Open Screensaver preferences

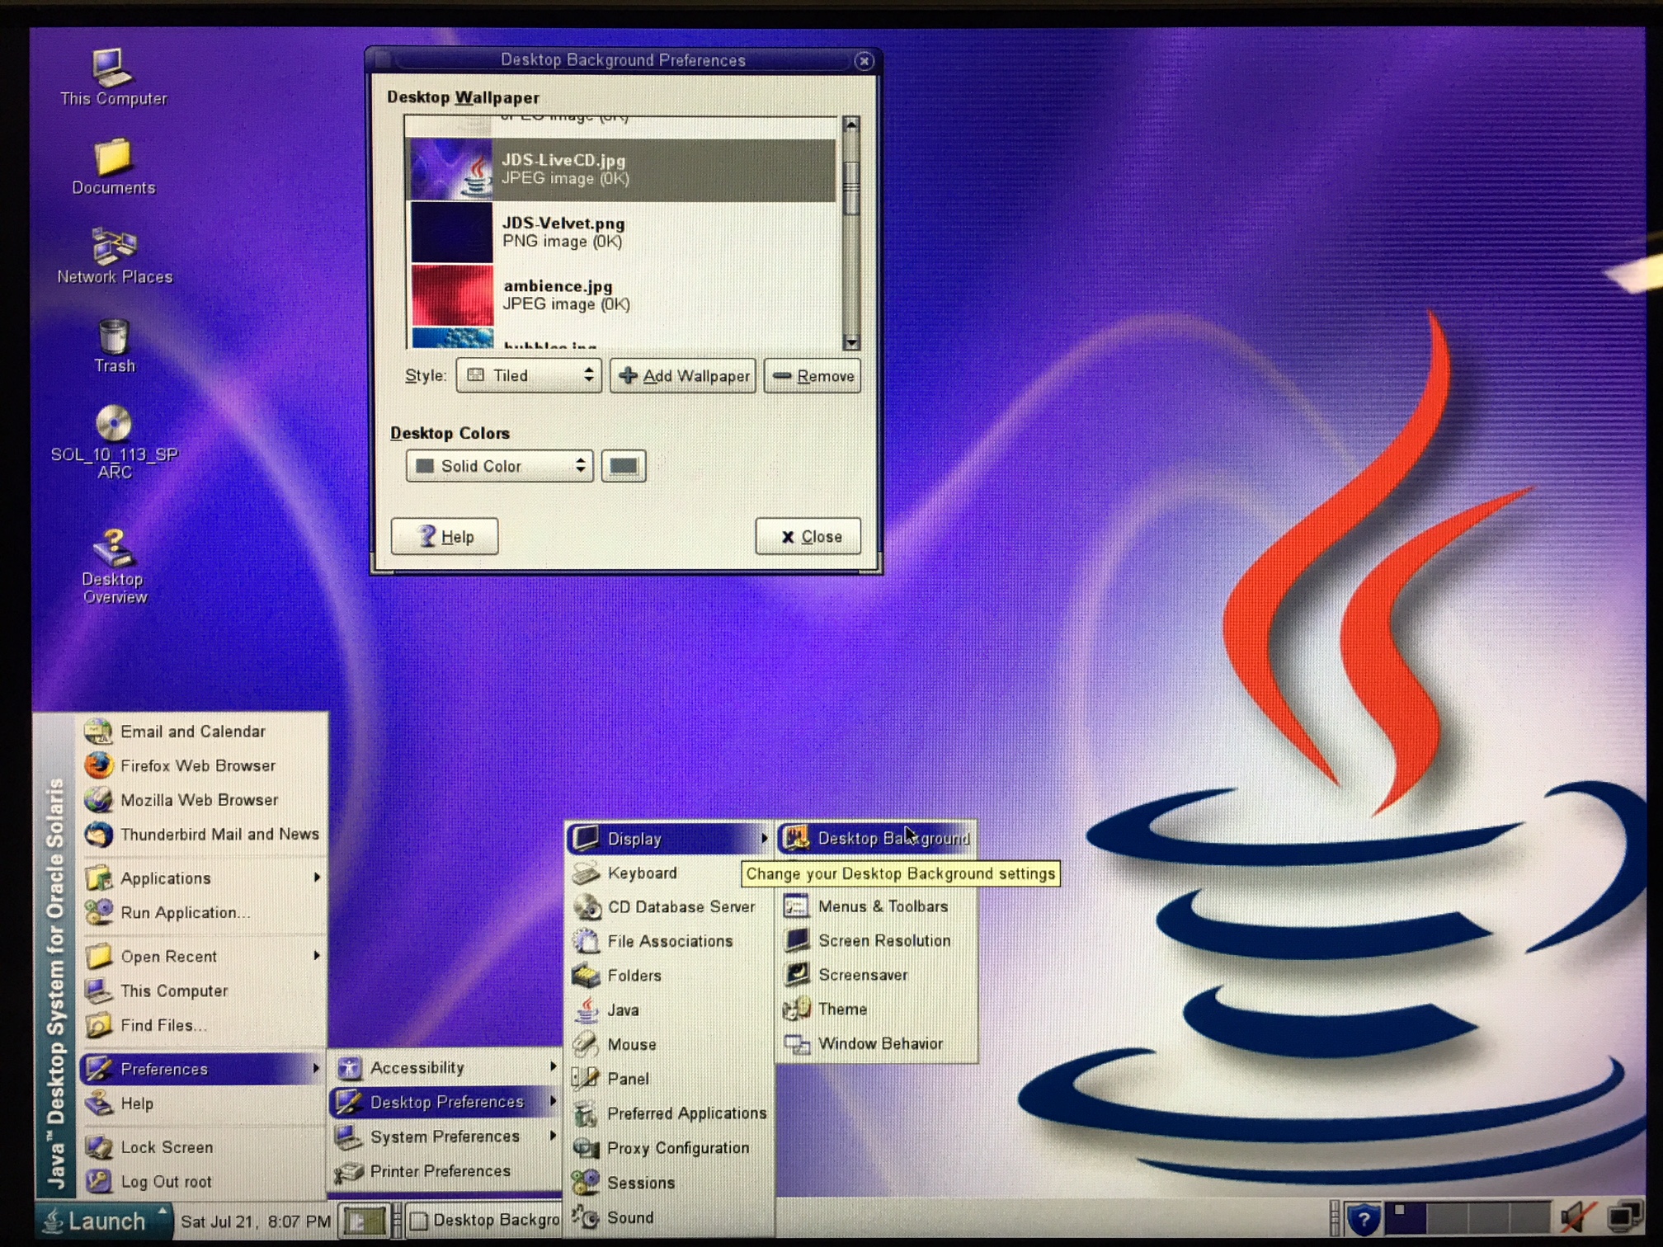point(877,975)
